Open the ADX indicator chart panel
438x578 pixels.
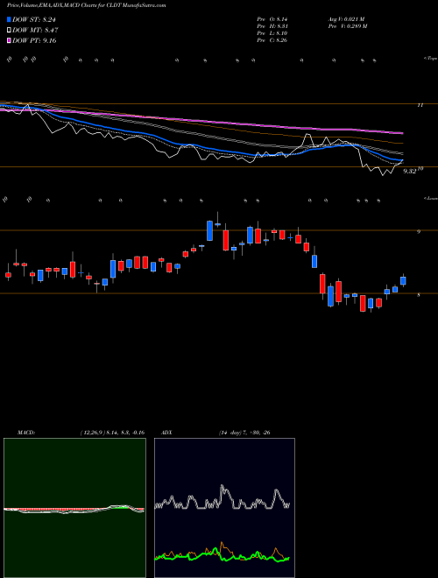tap(224, 508)
